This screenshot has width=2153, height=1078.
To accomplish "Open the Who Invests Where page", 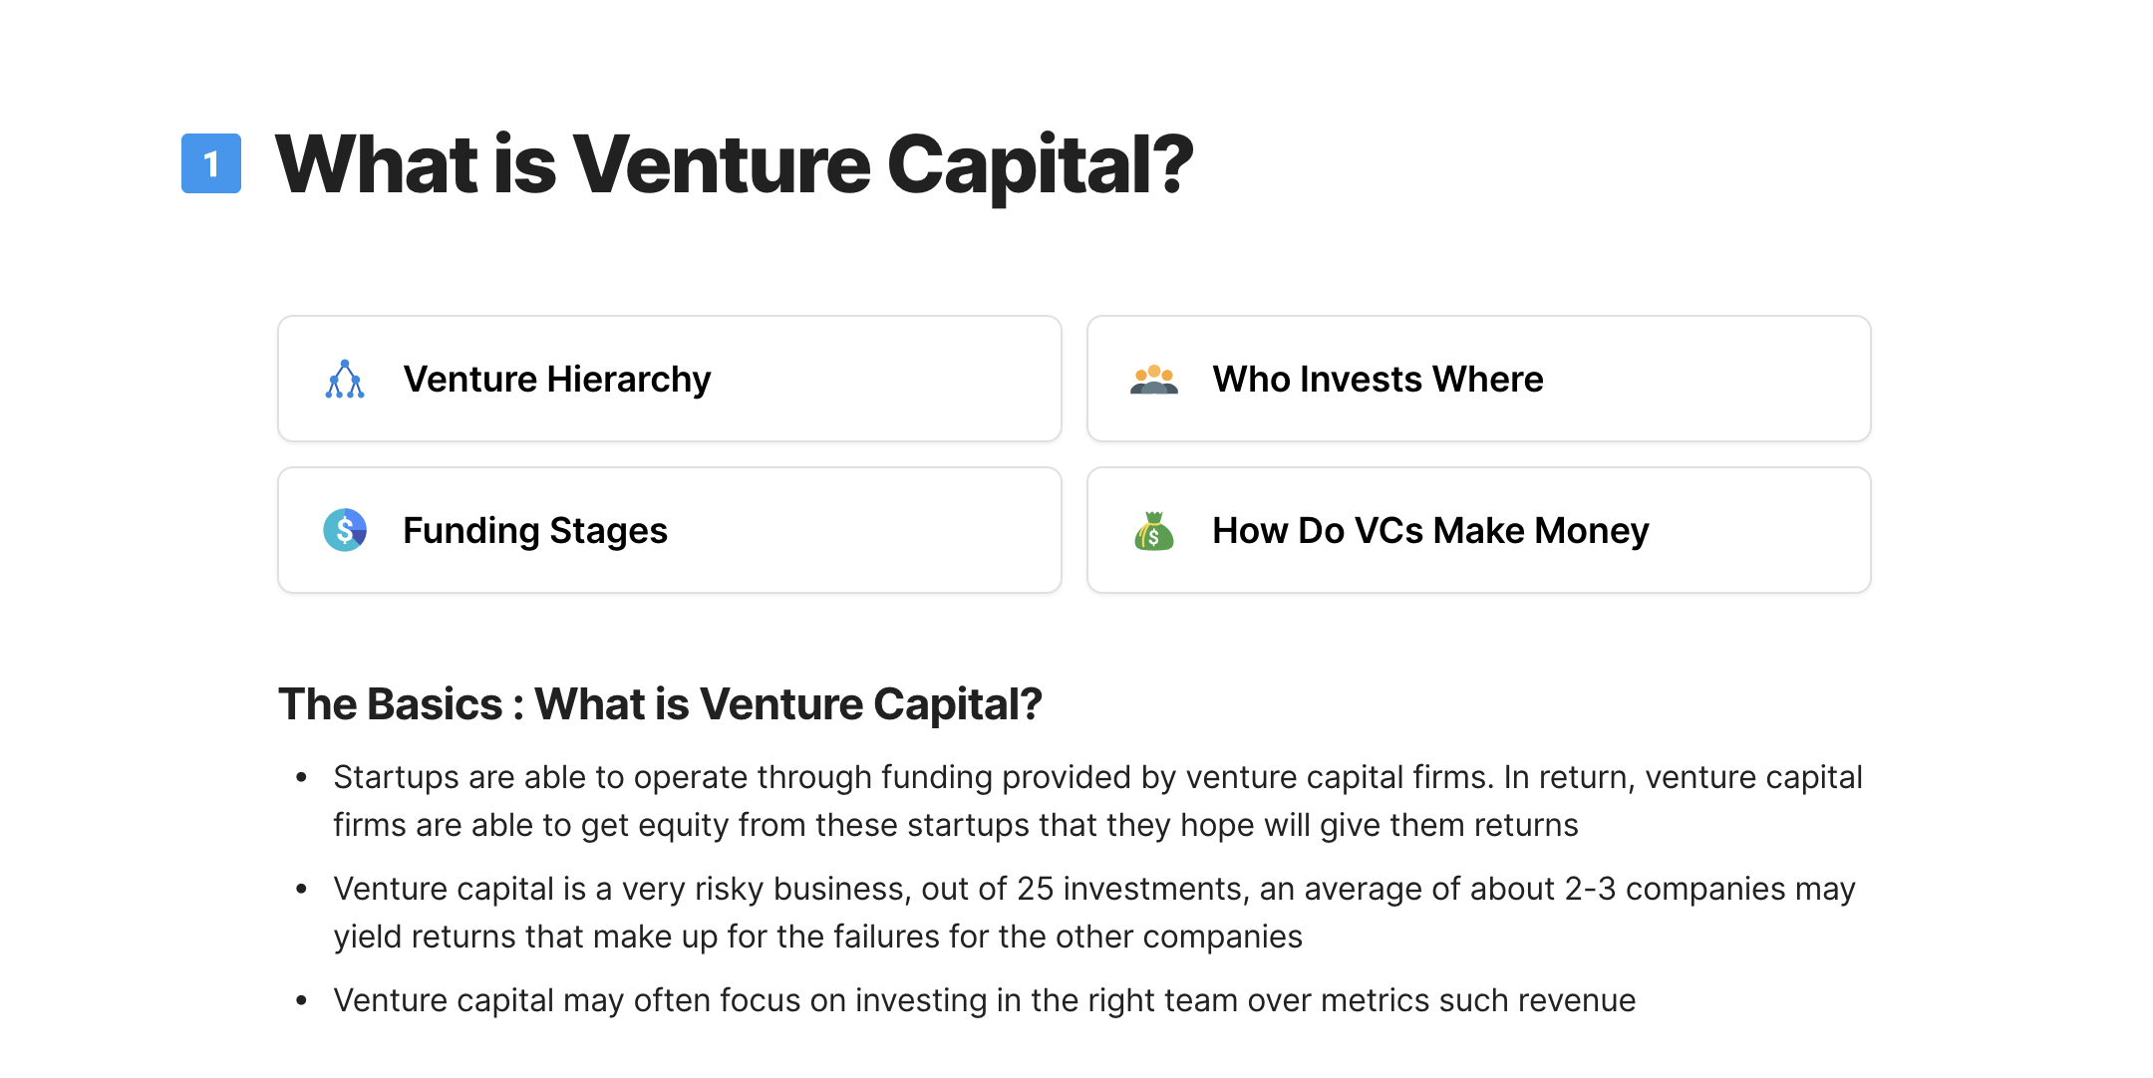I will [1479, 379].
